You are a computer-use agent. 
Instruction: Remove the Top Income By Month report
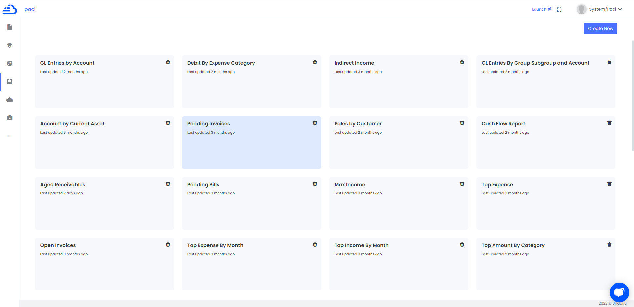click(x=462, y=245)
